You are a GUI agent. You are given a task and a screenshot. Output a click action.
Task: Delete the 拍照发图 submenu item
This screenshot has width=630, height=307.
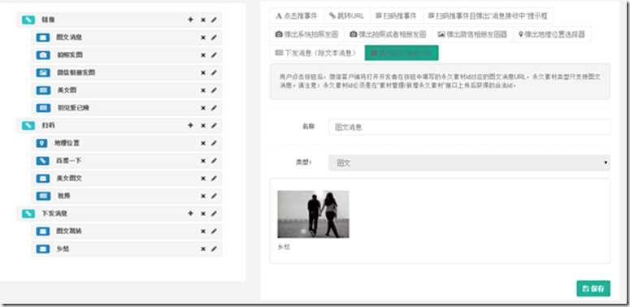203,55
